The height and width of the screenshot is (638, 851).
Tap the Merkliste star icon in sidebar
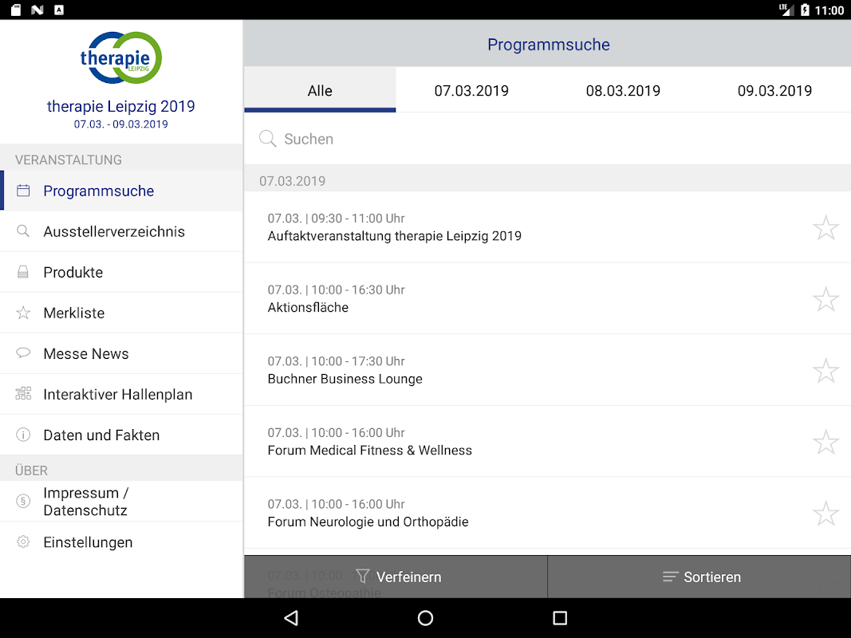[x=23, y=313]
